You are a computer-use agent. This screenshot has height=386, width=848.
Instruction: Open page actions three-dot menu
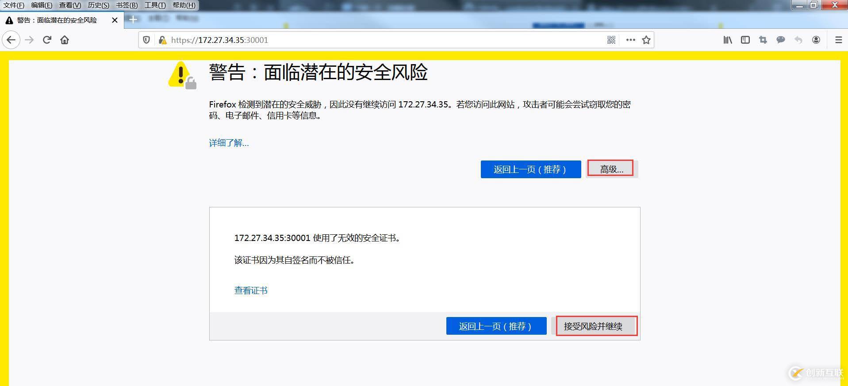(631, 40)
